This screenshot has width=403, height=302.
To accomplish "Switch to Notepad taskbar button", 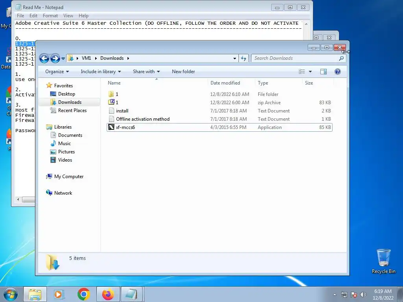I will pyautogui.click(x=131, y=294).
